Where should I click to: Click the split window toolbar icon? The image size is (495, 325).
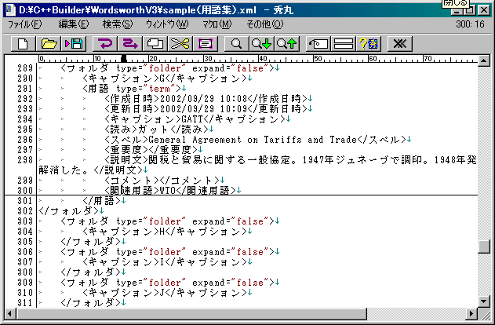point(343,43)
